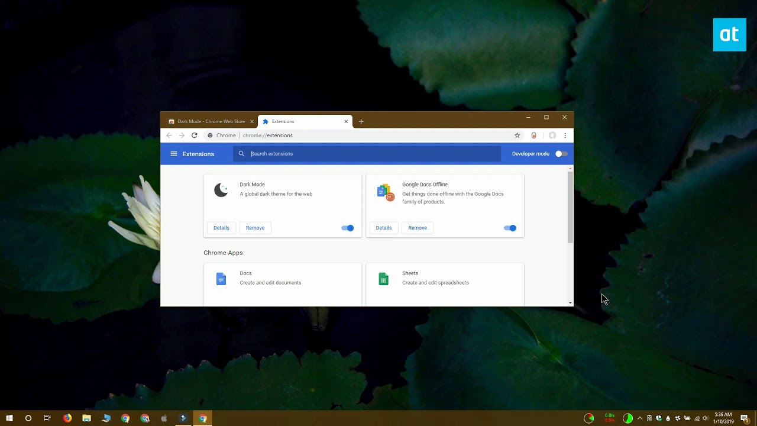The image size is (757, 426).
Task: Open Details for the Dark Mode extension
Action: click(221, 228)
